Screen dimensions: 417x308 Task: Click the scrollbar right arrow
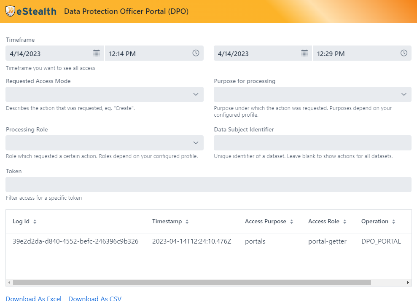(x=408, y=282)
